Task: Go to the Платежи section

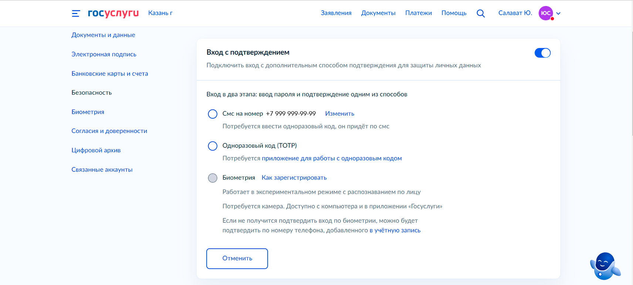Action: coord(418,13)
